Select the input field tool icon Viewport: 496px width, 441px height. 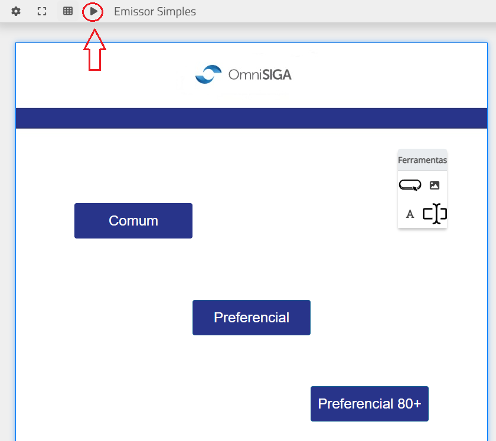click(435, 214)
